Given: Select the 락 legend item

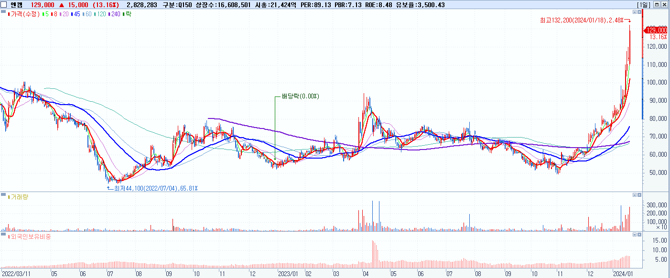Looking at the screenshot, I should click(x=128, y=14).
